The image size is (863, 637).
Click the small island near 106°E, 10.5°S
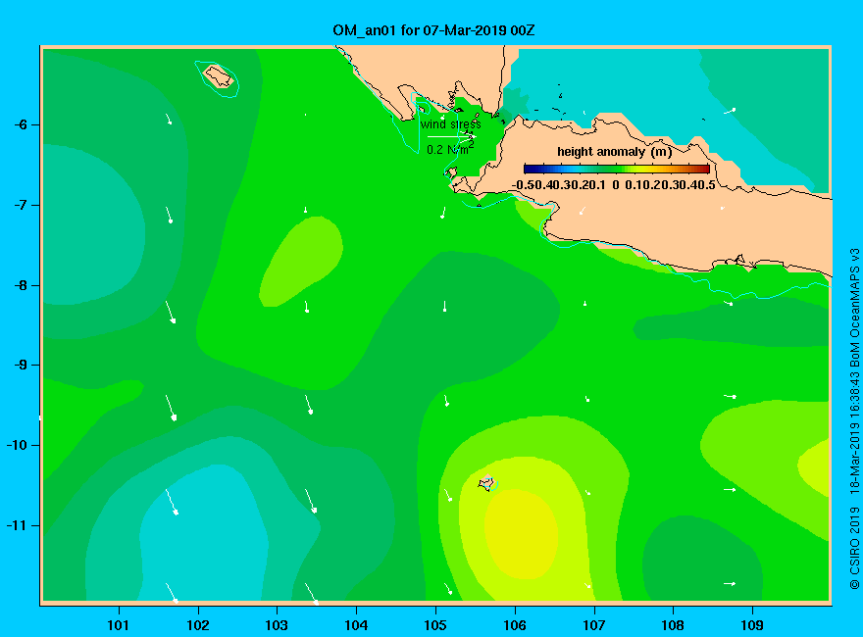[x=486, y=483]
